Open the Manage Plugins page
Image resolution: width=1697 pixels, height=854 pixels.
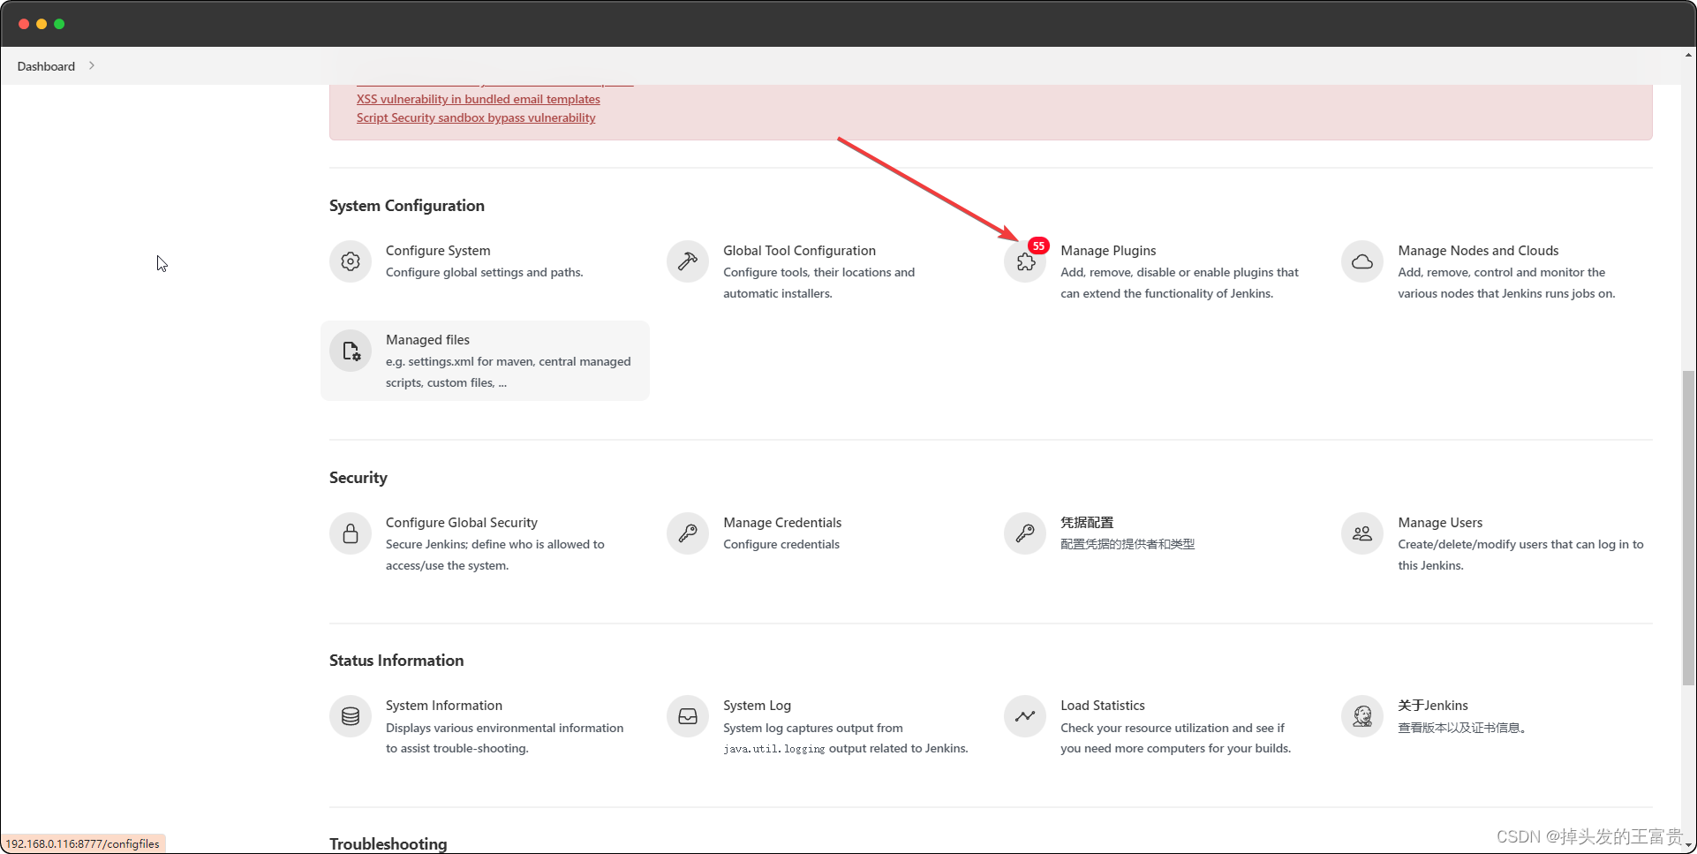click(1108, 251)
